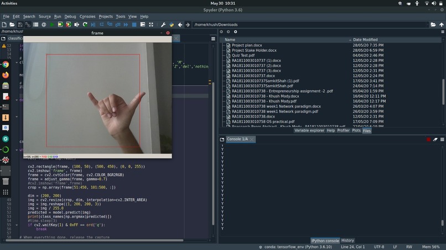Image resolution: width=446 pixels, height=250 pixels.
Task: Collapse code fold arrow at line 55
Action: pos(17,225)
